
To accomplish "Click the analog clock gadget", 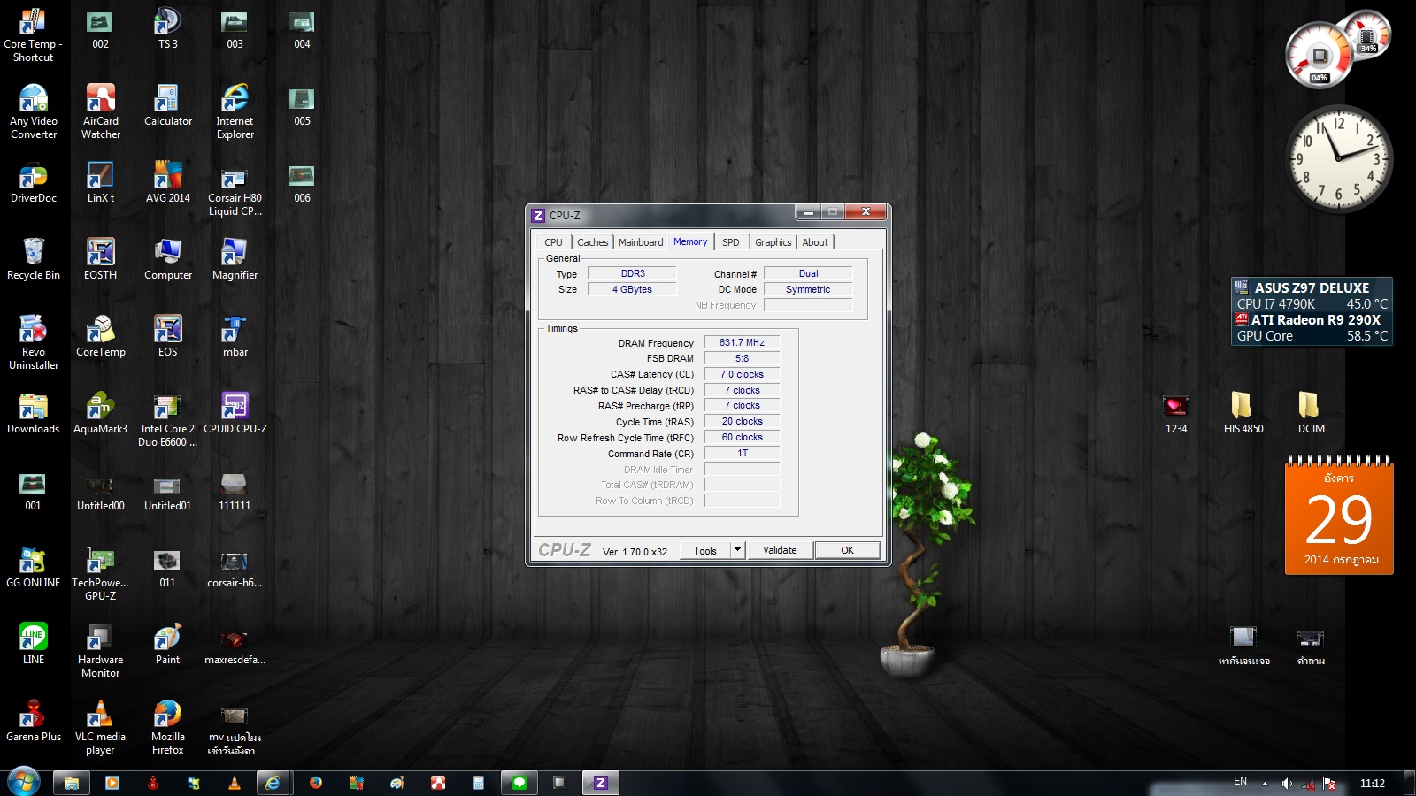I will pos(1338,159).
